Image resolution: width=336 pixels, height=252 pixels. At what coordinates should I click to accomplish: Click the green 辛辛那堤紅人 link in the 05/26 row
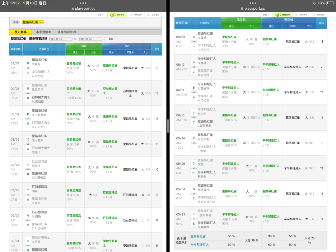[271, 141]
